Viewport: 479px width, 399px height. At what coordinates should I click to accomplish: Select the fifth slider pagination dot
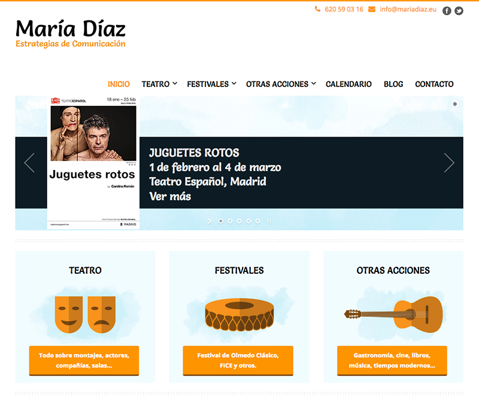pyautogui.click(x=258, y=221)
